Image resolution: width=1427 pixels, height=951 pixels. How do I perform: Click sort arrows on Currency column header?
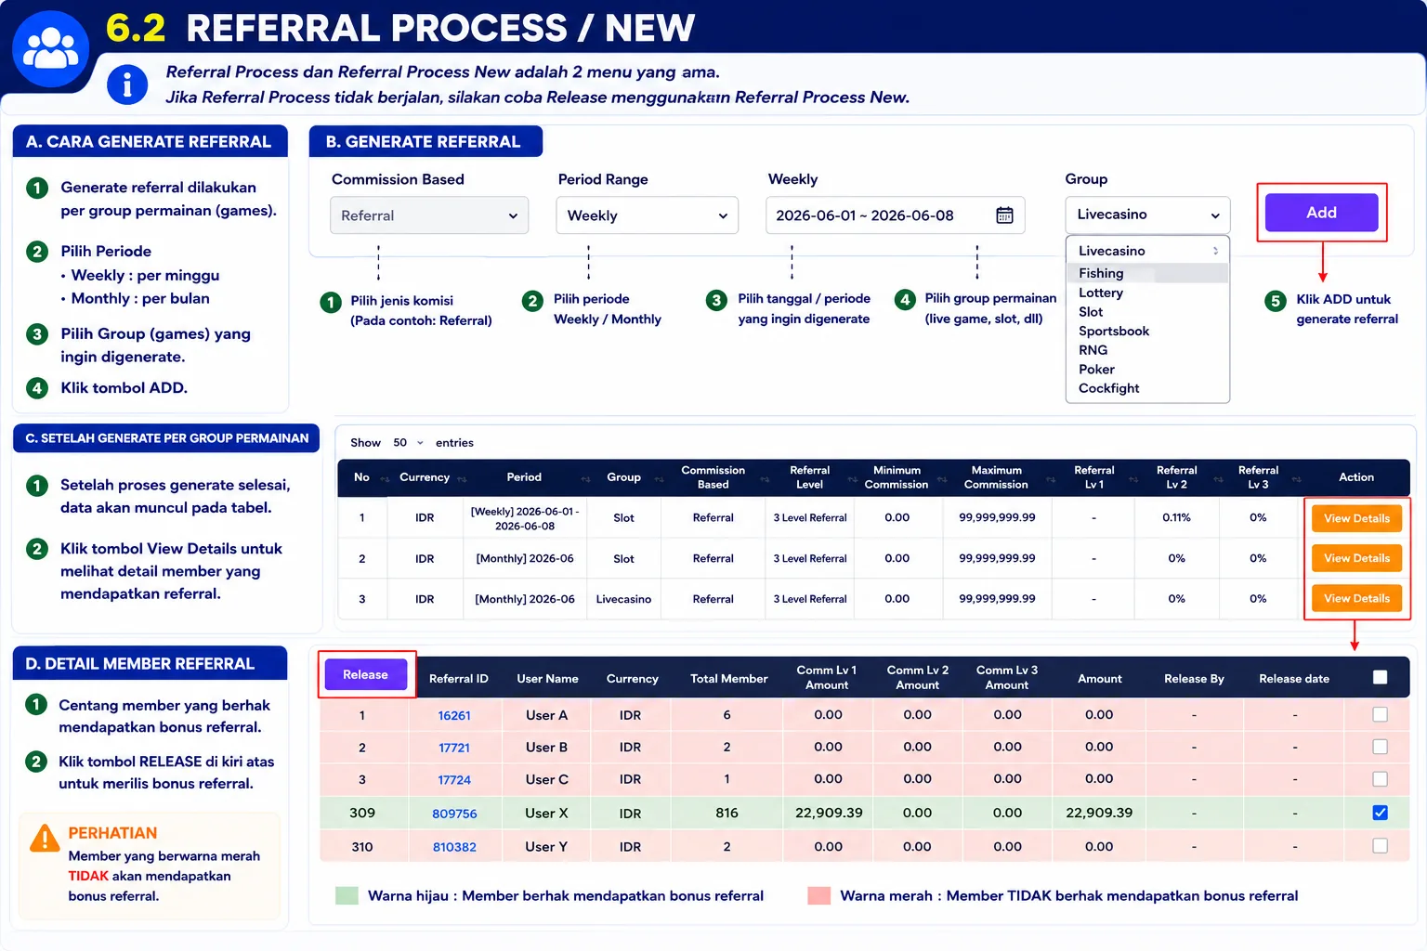pyautogui.click(x=462, y=479)
